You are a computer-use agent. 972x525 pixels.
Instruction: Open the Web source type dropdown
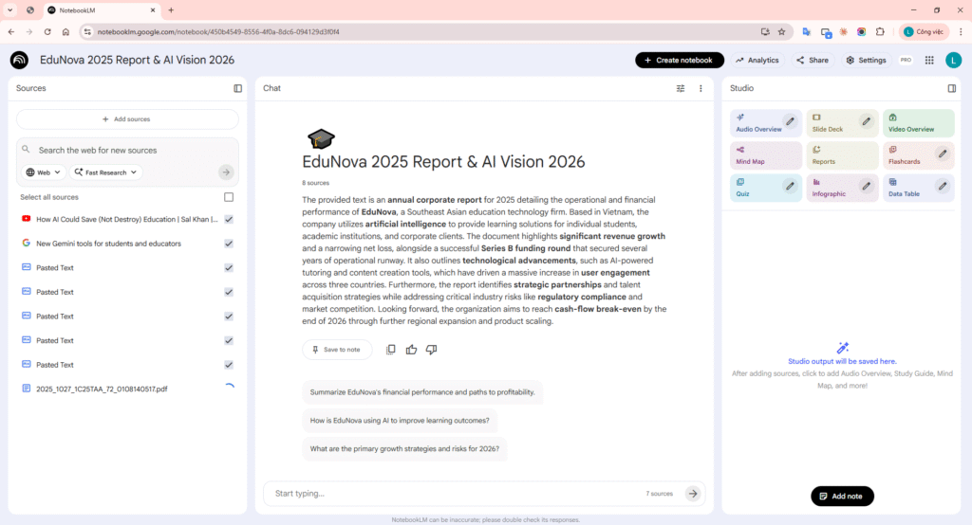pos(43,172)
